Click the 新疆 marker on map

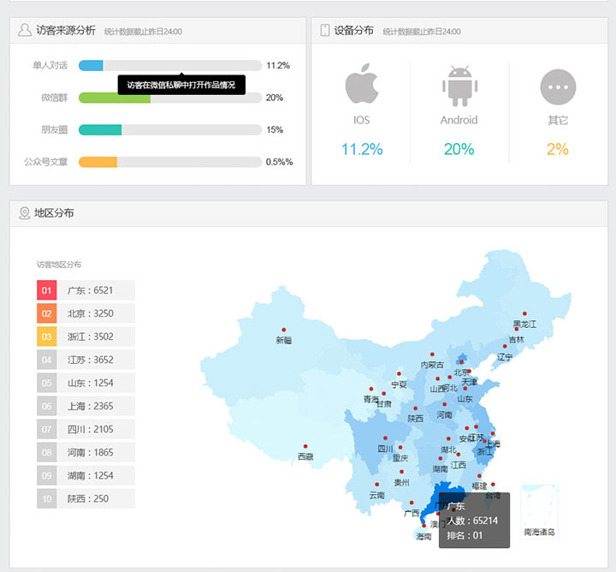(284, 330)
